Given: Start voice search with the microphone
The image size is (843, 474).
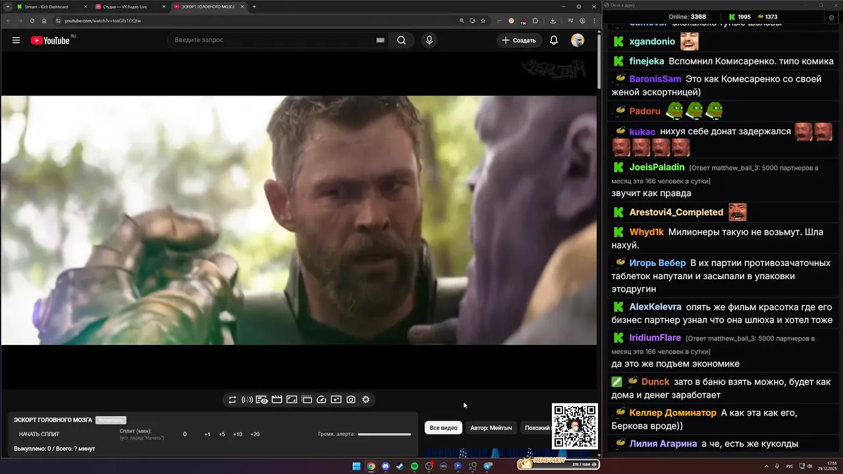Looking at the screenshot, I should [x=429, y=40].
